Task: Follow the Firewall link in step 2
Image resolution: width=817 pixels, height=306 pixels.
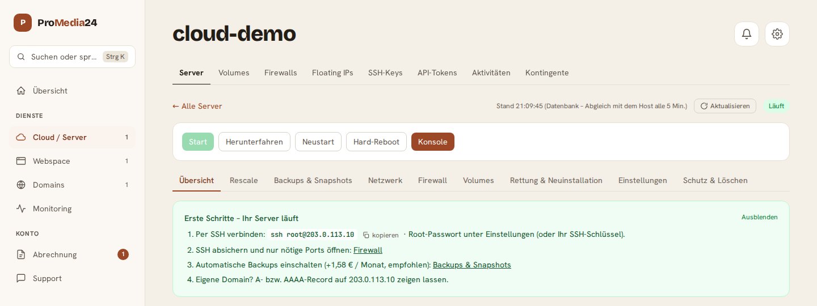Action: click(x=368, y=250)
